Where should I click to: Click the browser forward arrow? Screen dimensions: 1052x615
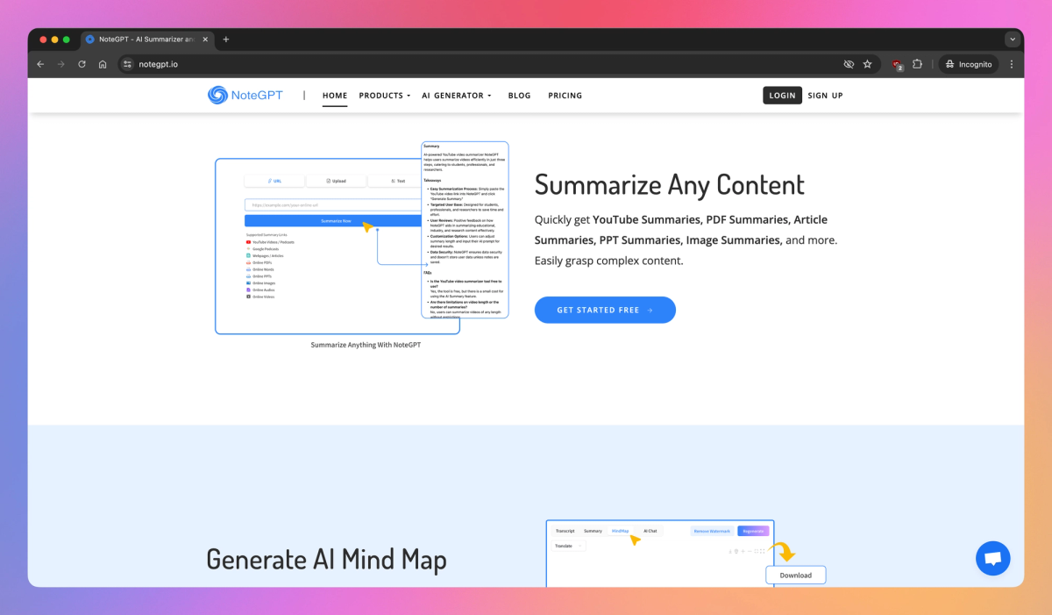pos(61,64)
